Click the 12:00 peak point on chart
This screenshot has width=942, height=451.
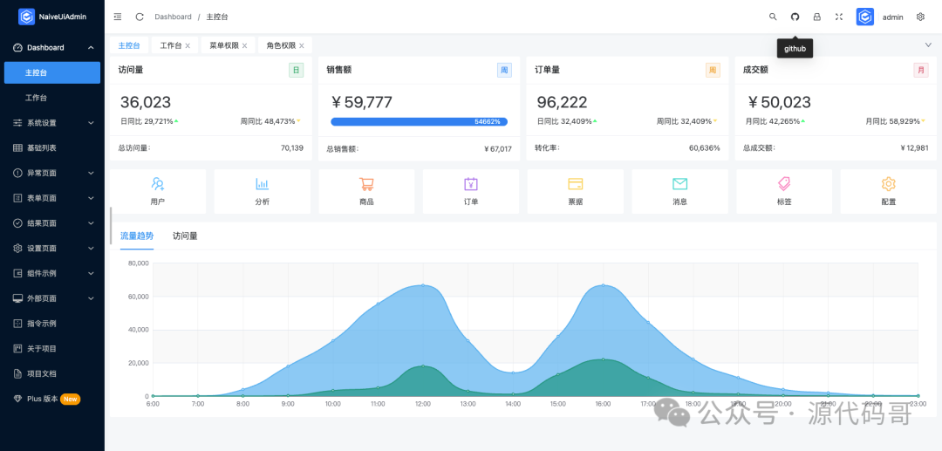423,285
